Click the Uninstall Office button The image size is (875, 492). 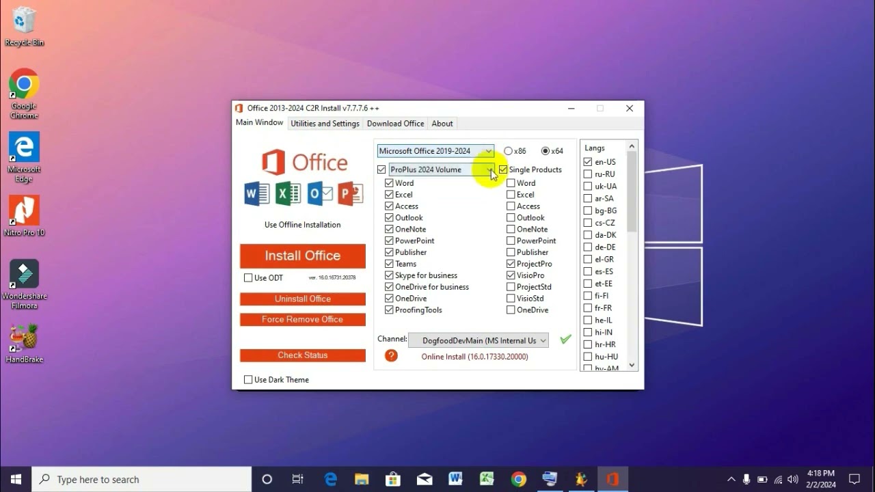pos(303,299)
